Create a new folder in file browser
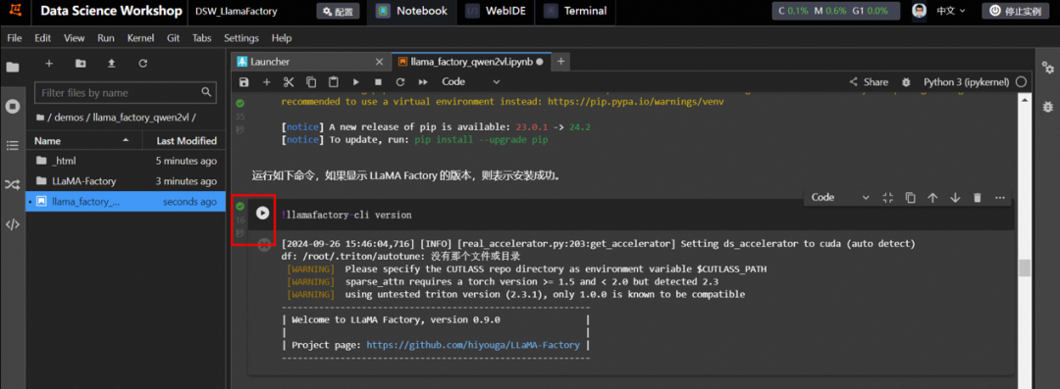 click(80, 63)
